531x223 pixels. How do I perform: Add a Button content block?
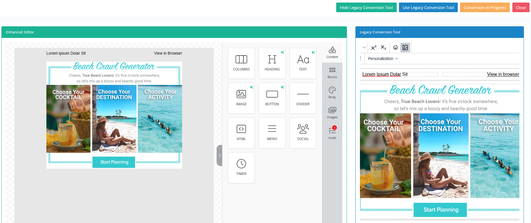(x=272, y=98)
